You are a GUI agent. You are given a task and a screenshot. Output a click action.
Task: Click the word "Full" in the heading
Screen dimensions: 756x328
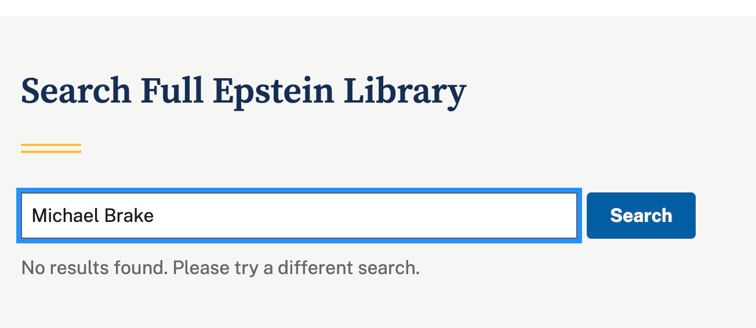(x=172, y=92)
